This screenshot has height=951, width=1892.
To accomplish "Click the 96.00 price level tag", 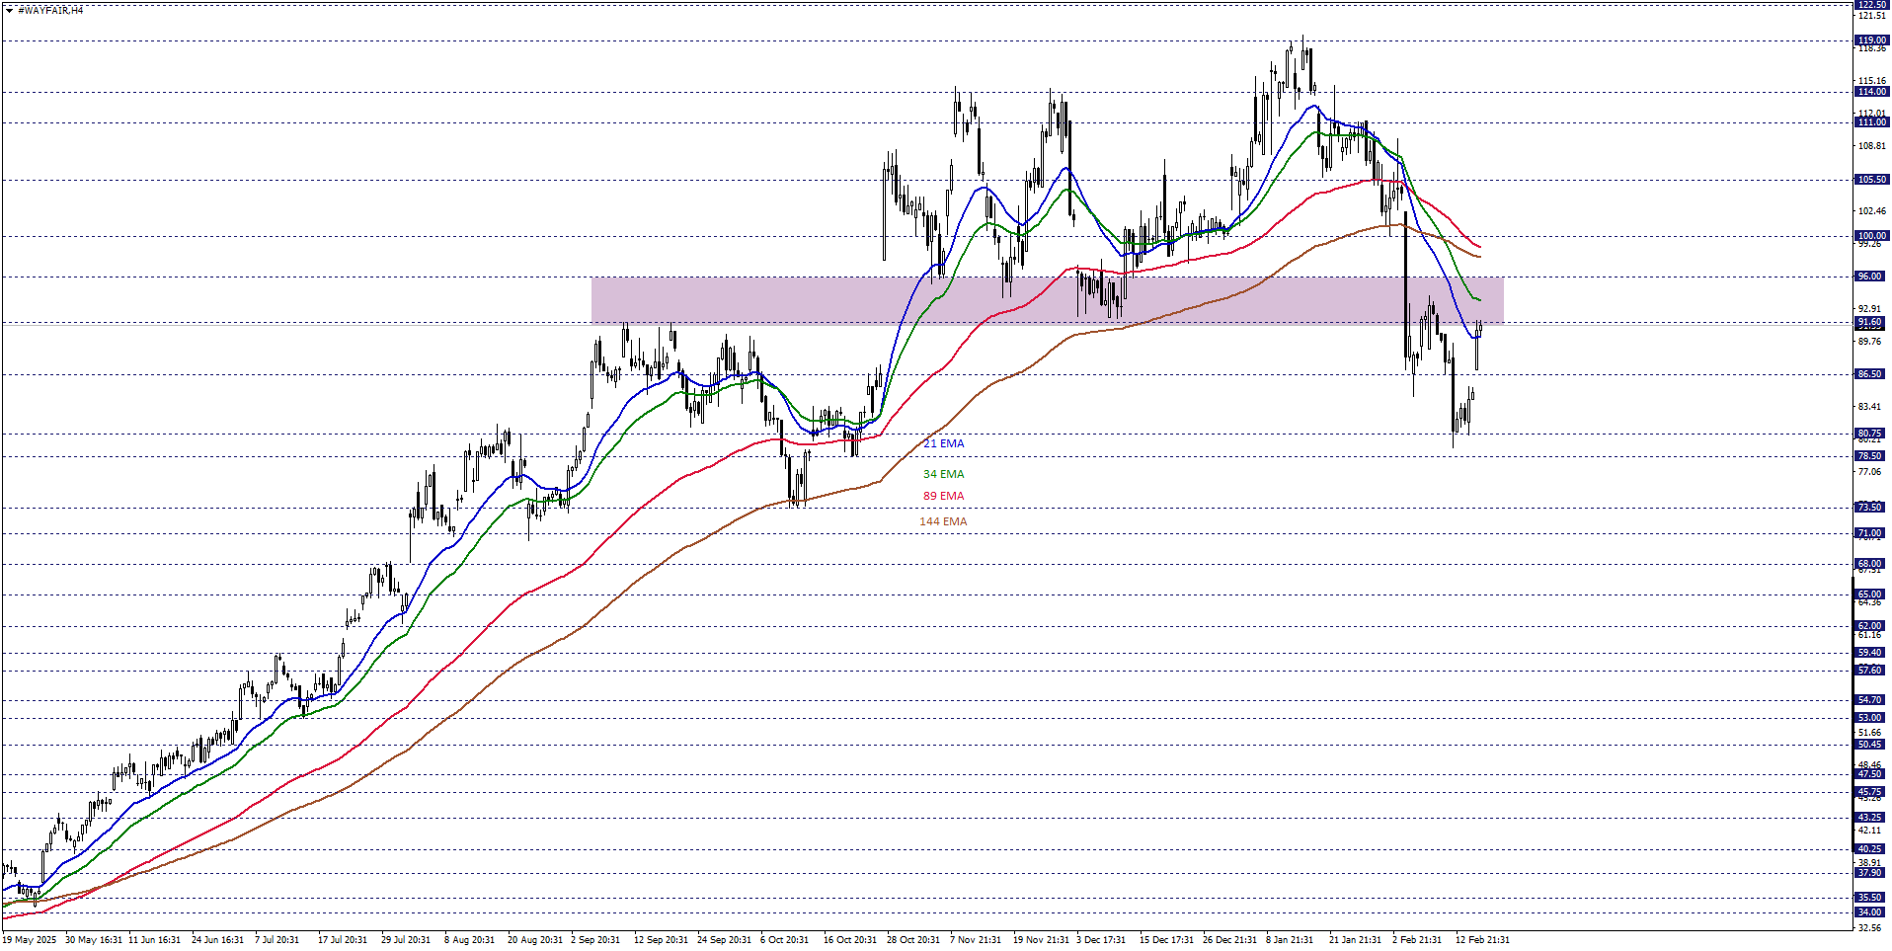I will (1871, 277).
